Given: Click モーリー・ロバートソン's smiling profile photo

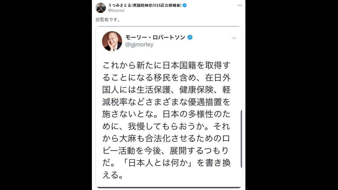Looking at the screenshot, I should (112, 41).
